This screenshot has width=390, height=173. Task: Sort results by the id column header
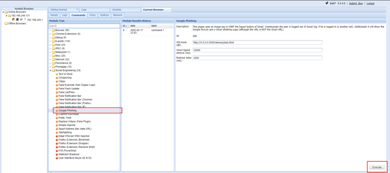pyautogui.click(x=125, y=26)
